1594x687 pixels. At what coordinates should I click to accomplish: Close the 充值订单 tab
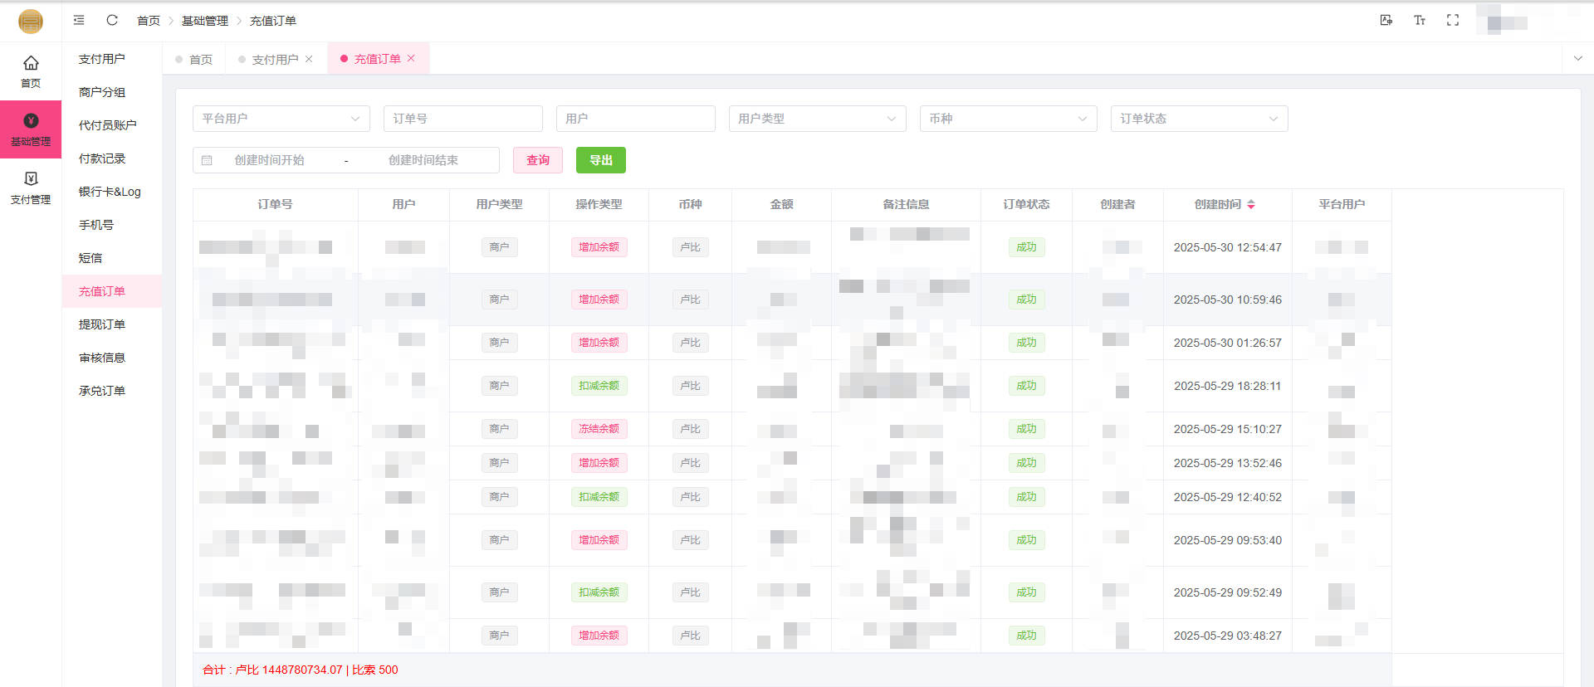coord(411,58)
